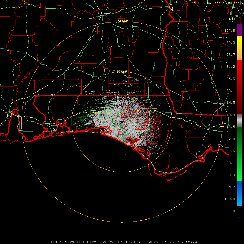Click the purple color band of legend
Screen dimensions: 244x244
[239, 30]
